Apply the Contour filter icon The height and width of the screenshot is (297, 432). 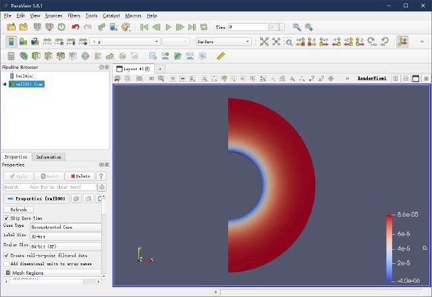[x=24, y=56]
